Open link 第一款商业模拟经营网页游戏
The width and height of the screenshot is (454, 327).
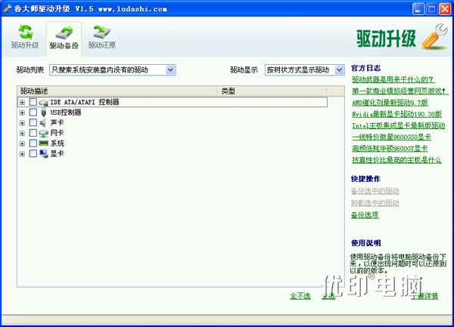point(400,91)
